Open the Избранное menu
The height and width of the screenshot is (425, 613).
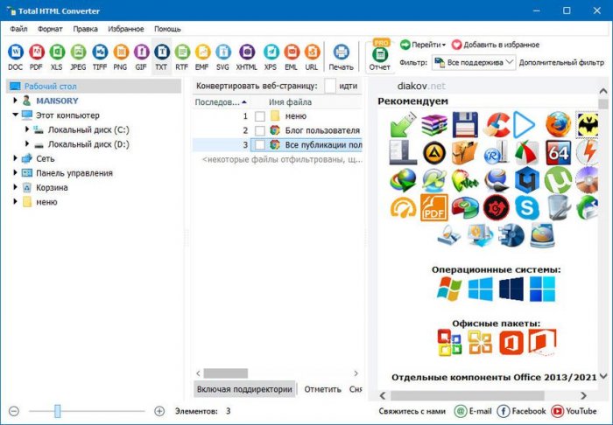[x=126, y=29]
